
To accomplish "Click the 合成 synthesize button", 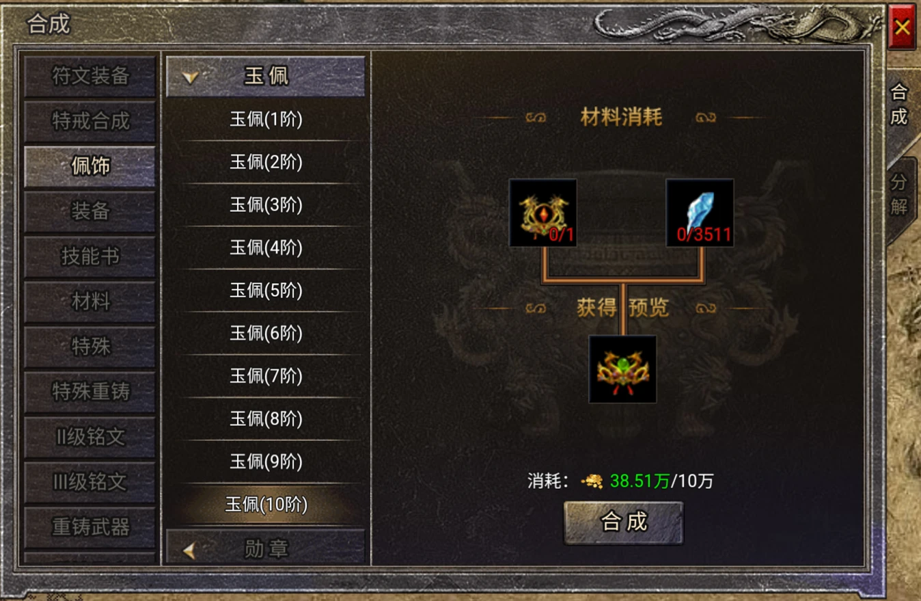I will pos(623,522).
